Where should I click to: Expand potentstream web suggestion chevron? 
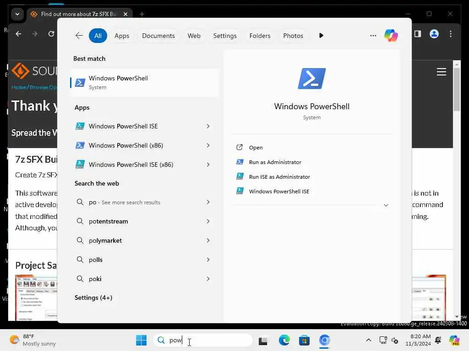point(208,221)
